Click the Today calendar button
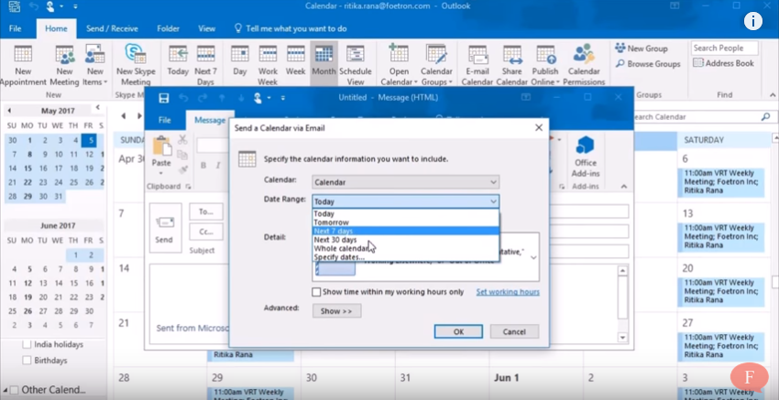 [178, 60]
